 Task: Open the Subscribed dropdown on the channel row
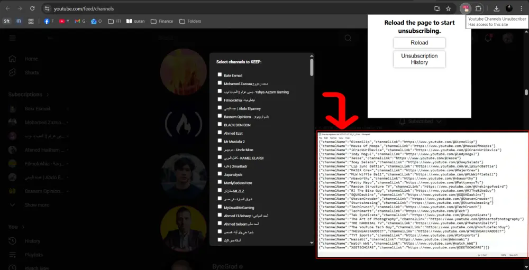[421, 122]
